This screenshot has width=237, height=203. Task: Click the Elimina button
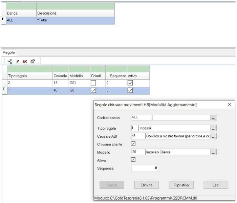144,185
